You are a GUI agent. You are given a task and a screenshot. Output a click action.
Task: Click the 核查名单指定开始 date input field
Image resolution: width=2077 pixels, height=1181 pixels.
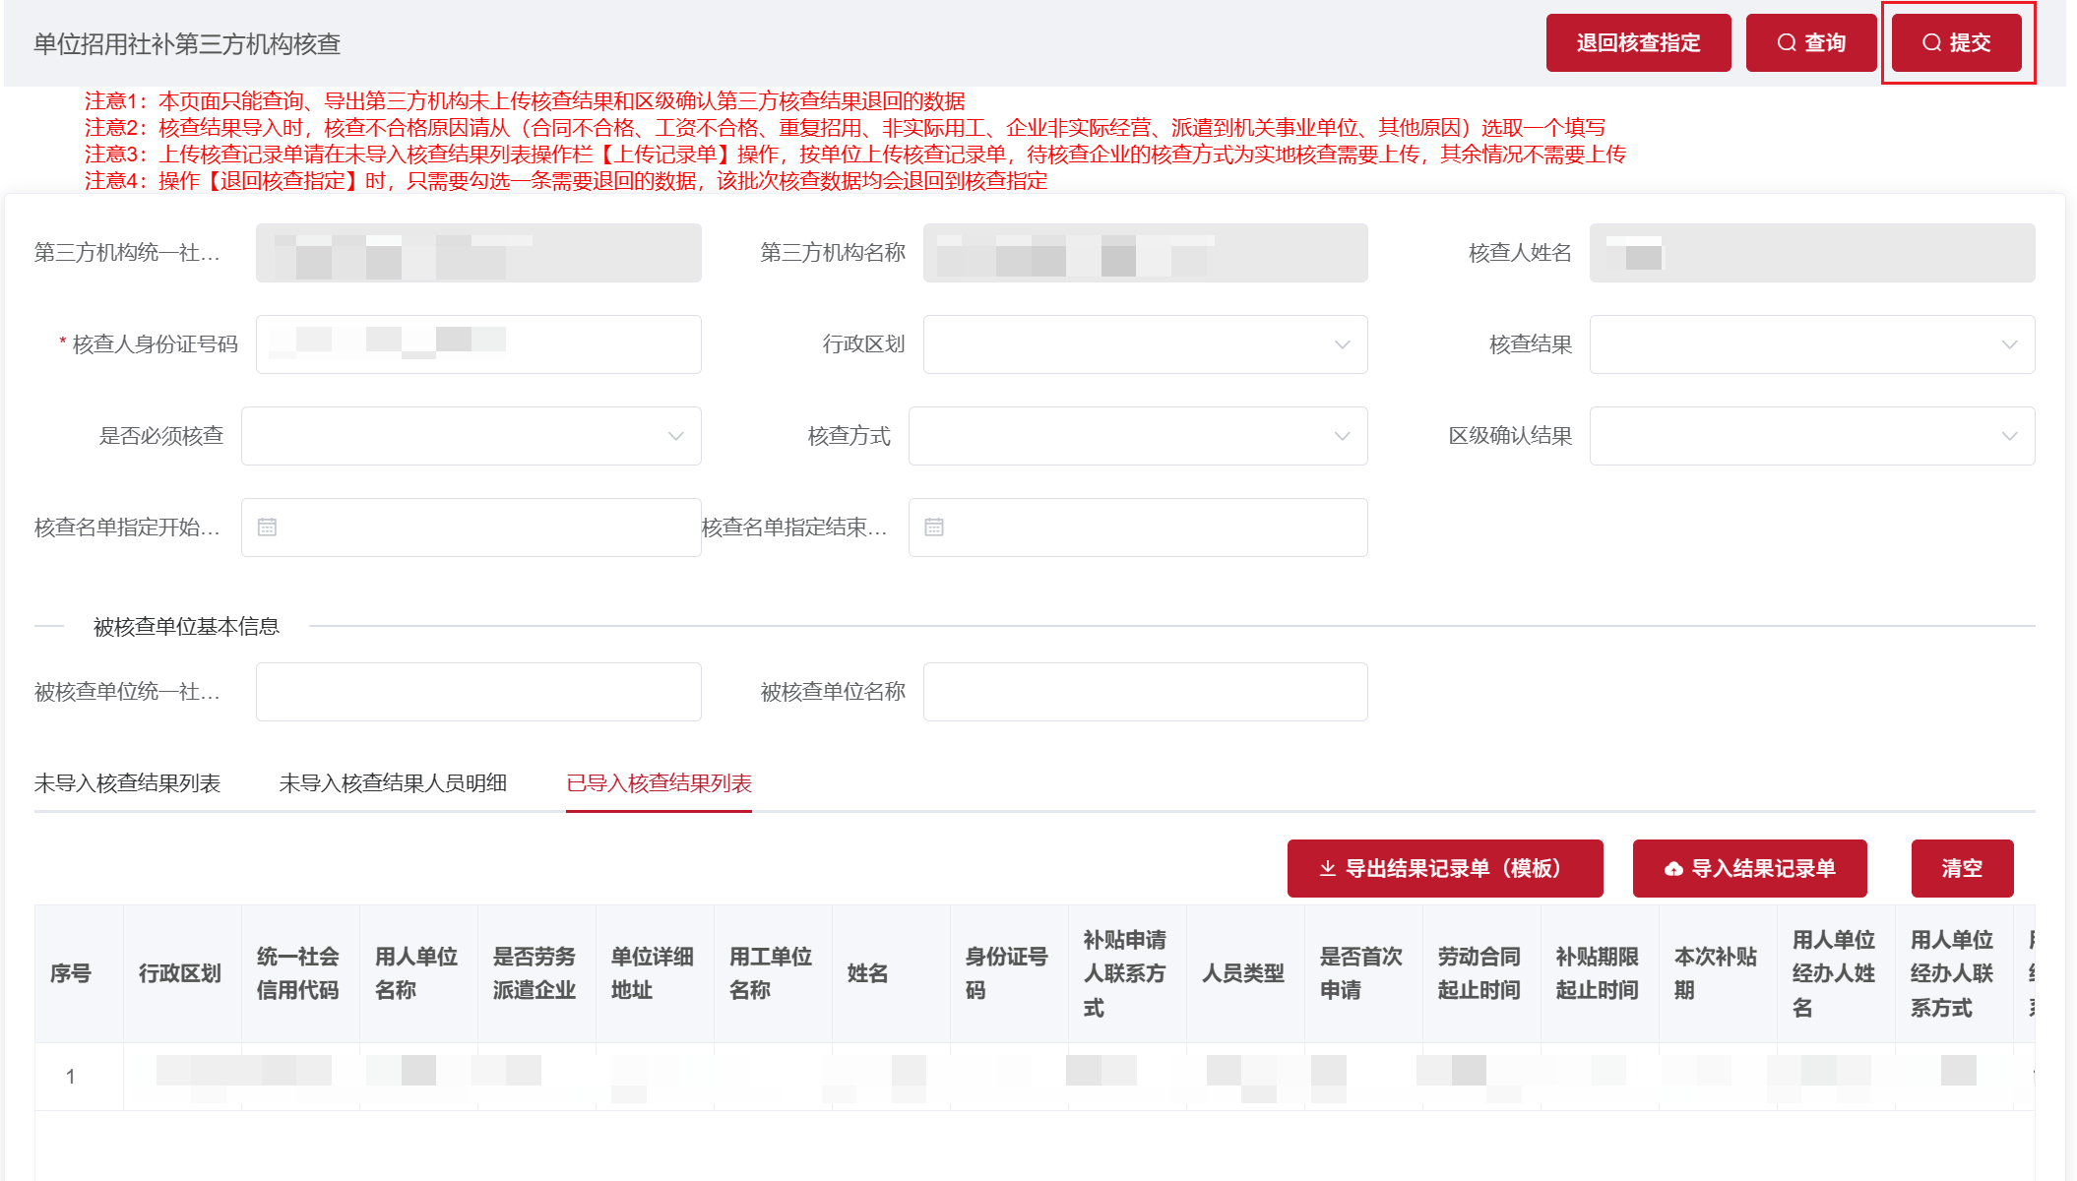(471, 528)
